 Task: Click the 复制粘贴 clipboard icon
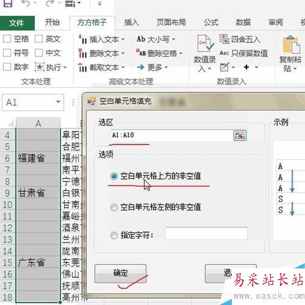tap(291, 45)
